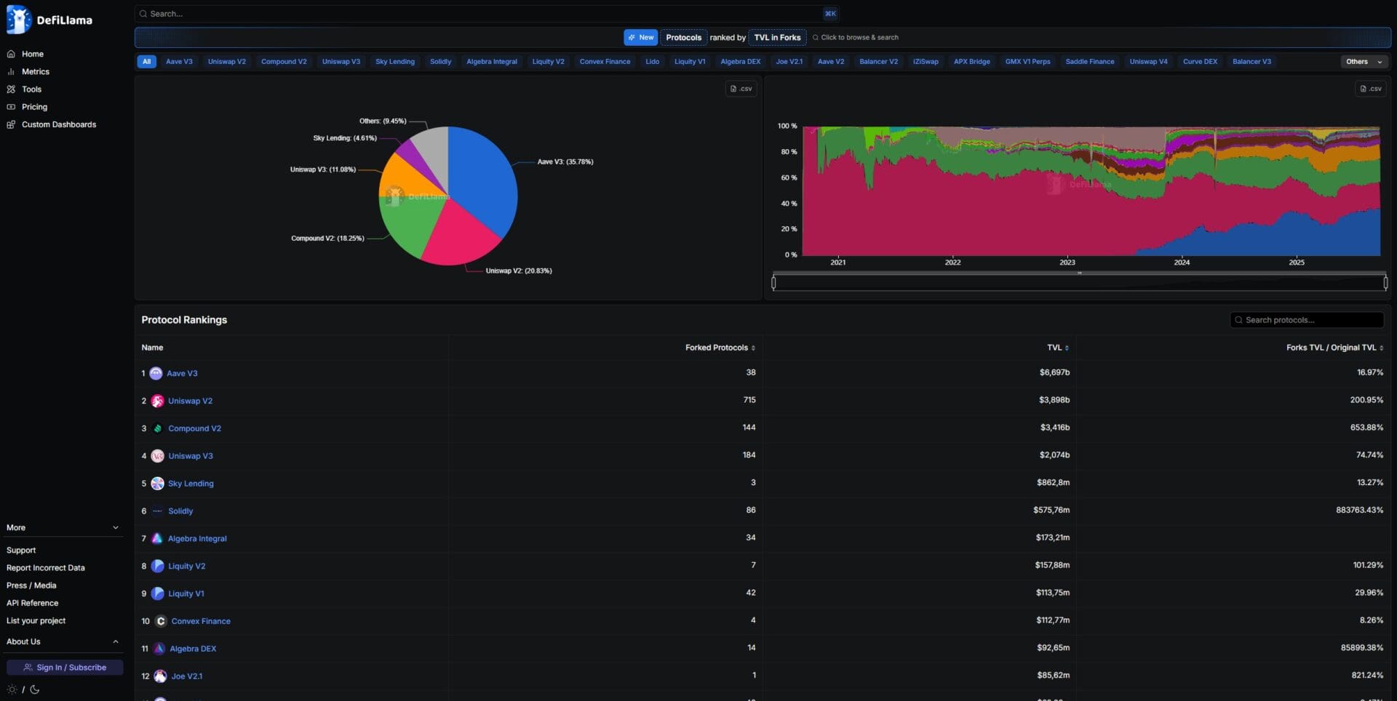
Task: Open the TVL in Forks ranking selector
Action: click(777, 37)
